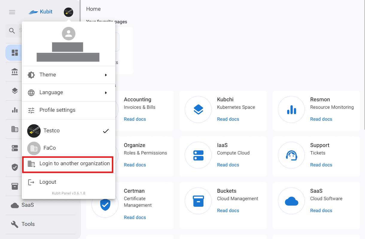The width and height of the screenshot is (365, 239).
Task: Open the office building icon in the sidebar
Action: click(15, 129)
